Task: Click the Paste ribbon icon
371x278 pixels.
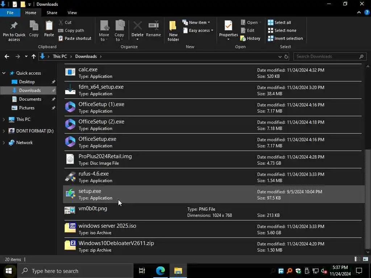Action: coord(49,26)
